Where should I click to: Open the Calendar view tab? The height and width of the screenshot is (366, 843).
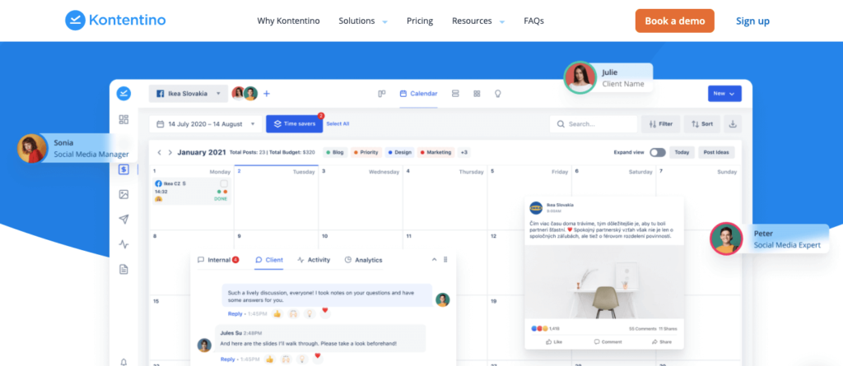(x=418, y=94)
